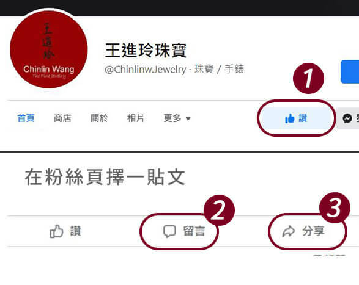This screenshot has height=285, width=359.
Task: Click the Messenger icon next to the Like button
Action: click(347, 118)
